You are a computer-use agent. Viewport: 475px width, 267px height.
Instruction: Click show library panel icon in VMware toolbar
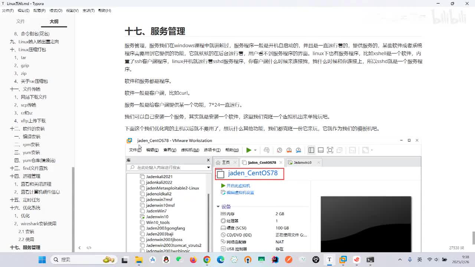tap(311, 150)
